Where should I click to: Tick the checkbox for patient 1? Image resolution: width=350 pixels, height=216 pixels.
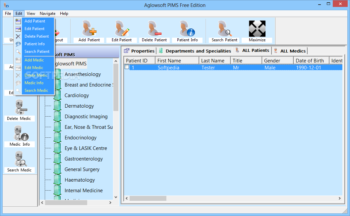tap(127, 67)
